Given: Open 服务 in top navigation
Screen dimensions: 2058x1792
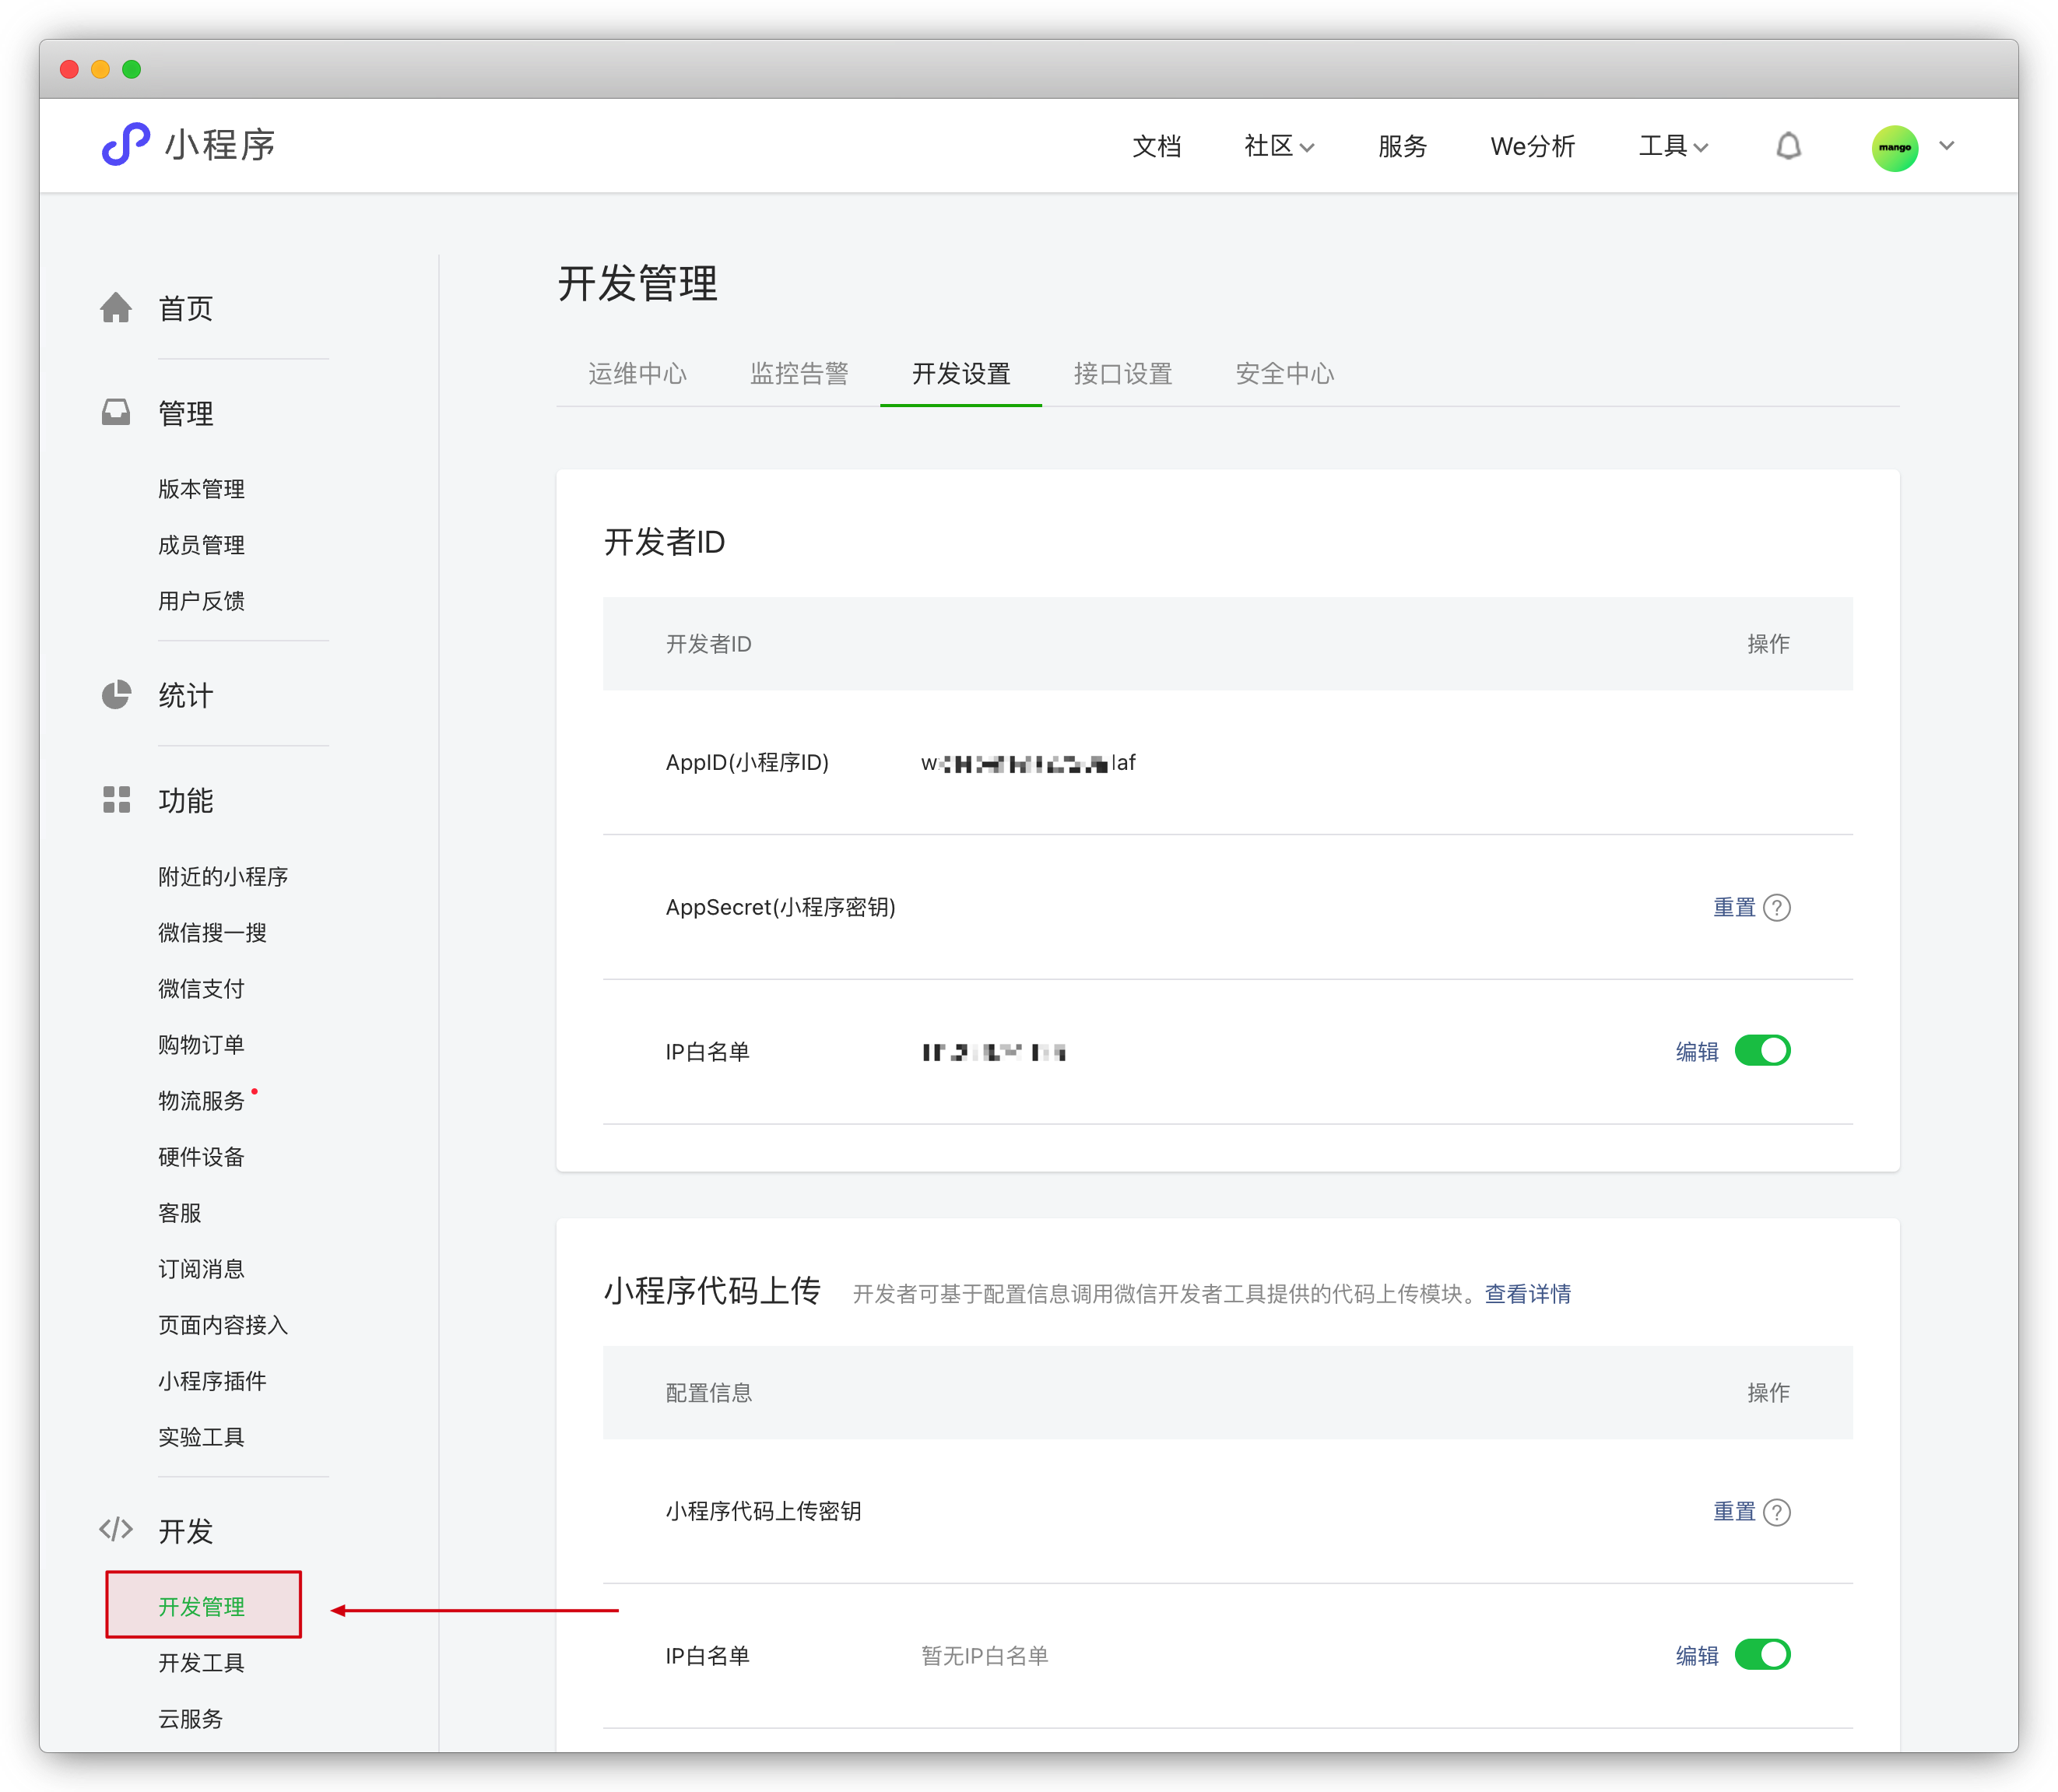Looking at the screenshot, I should click(1402, 147).
